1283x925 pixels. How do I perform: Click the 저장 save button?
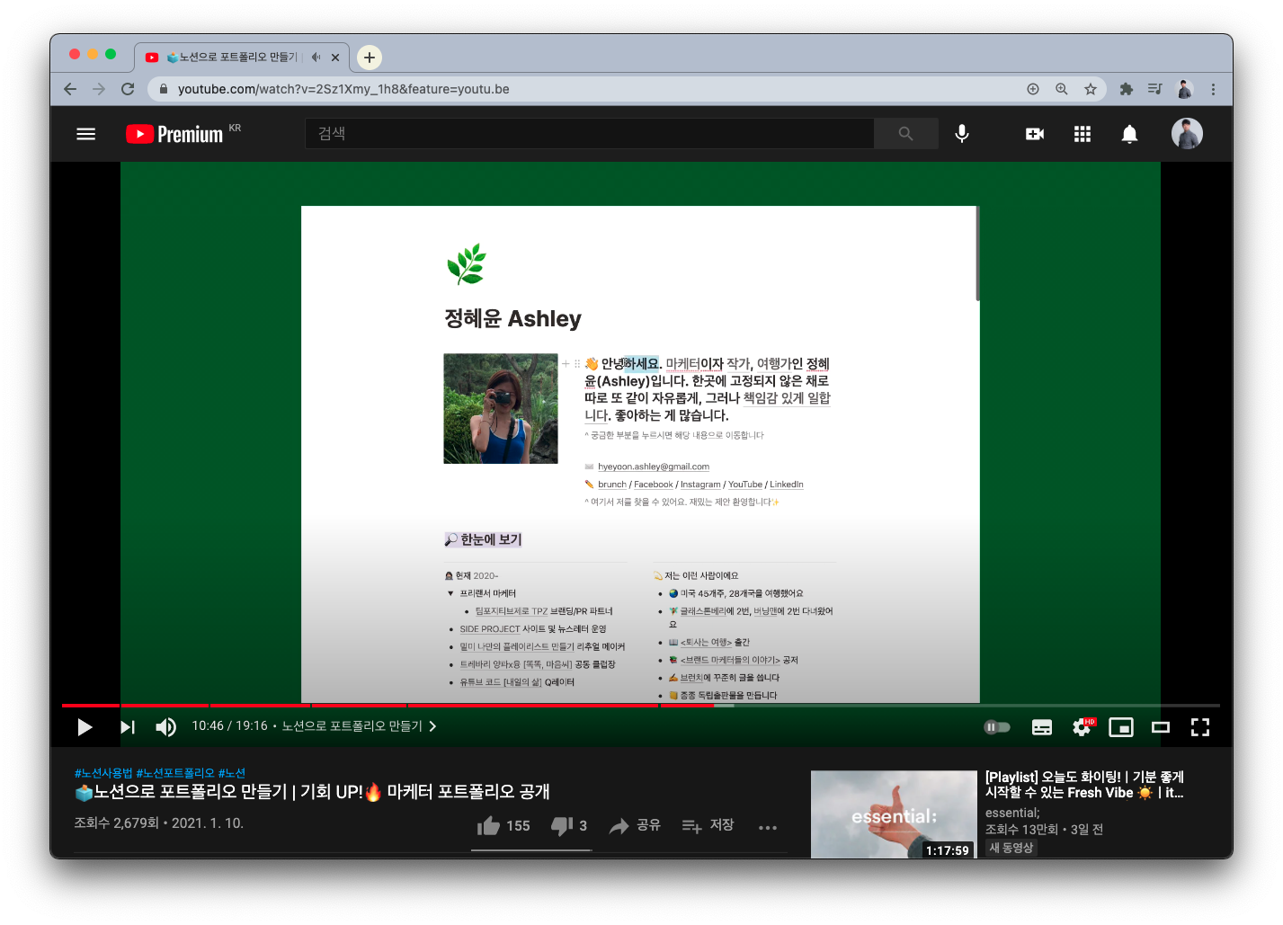coord(708,826)
